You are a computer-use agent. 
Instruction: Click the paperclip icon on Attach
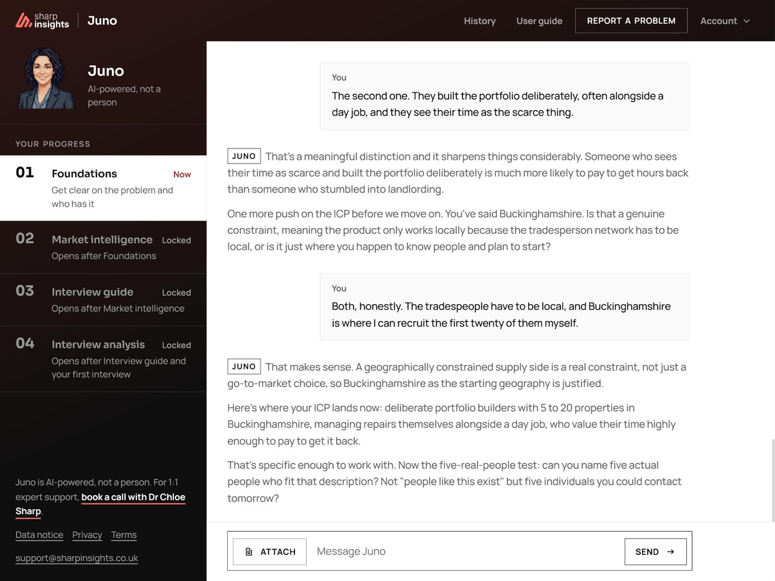click(249, 552)
